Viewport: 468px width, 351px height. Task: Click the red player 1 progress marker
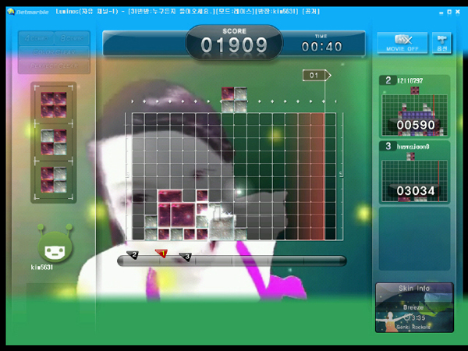click(161, 253)
